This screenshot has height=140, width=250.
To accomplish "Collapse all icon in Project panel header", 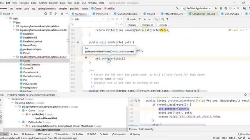I will 55,14.
